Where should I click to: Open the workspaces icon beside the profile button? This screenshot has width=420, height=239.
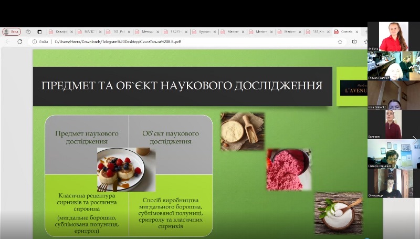28,32
